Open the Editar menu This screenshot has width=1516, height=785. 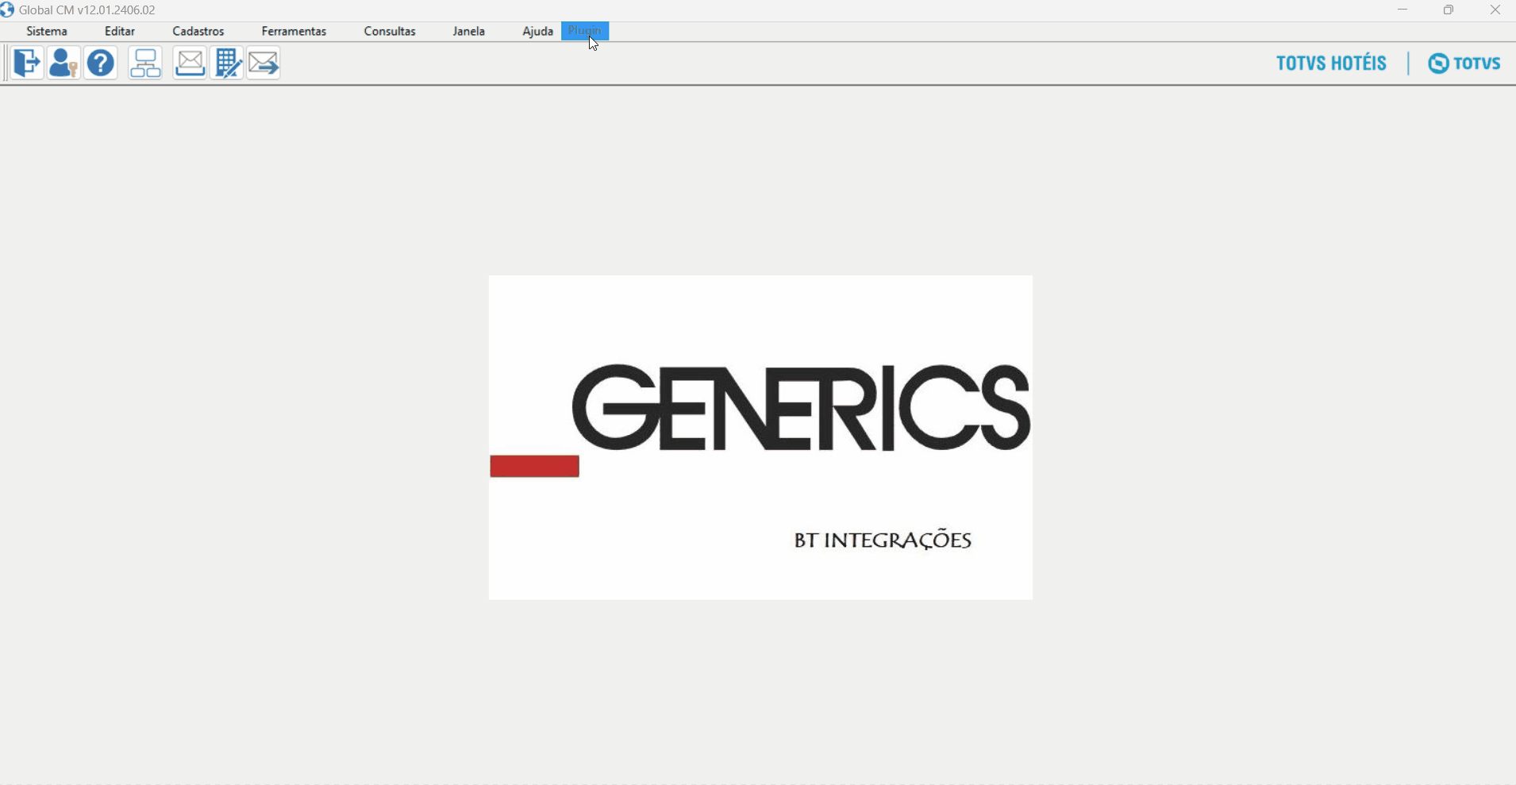120,31
